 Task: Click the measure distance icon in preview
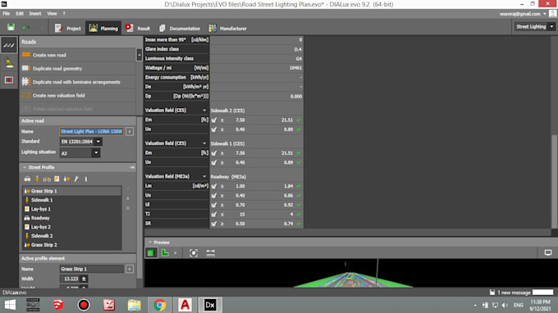click(210, 252)
